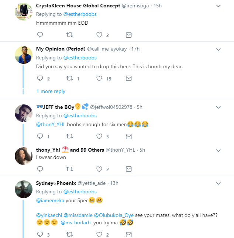Send CrystaKleen tweet via direct message
This screenshot has height=238, width=234.
(x=128, y=35)
